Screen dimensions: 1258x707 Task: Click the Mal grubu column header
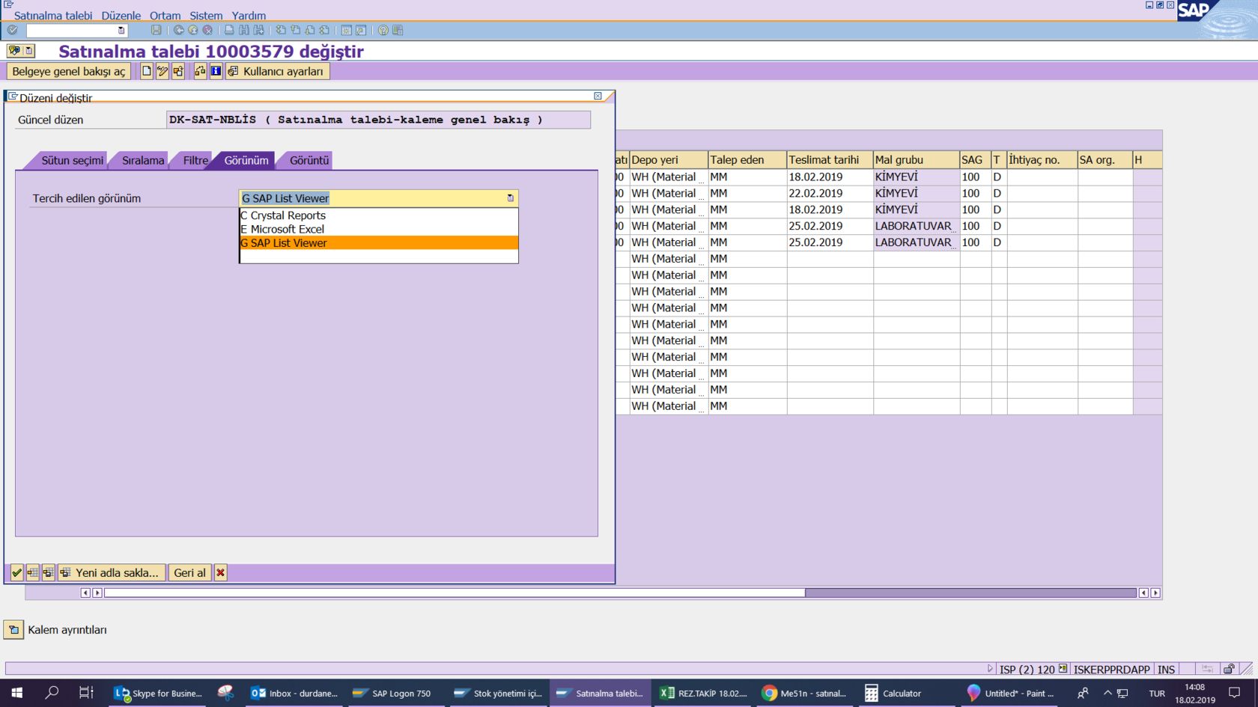[x=917, y=159]
